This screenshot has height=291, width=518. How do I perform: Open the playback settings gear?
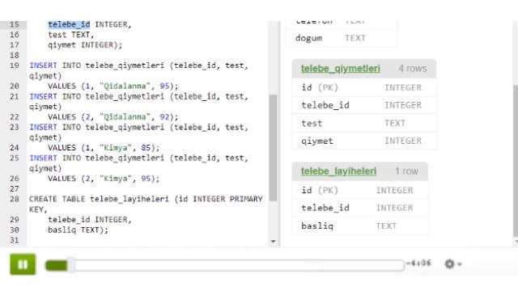tap(449, 264)
